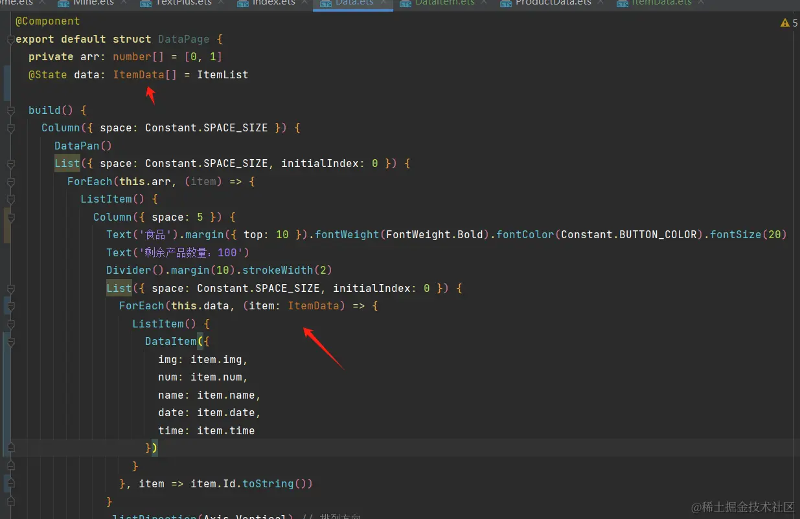Open the yellow warnings indicator showing 5
Image resolution: width=800 pixels, height=519 pixels.
pyautogui.click(x=789, y=23)
